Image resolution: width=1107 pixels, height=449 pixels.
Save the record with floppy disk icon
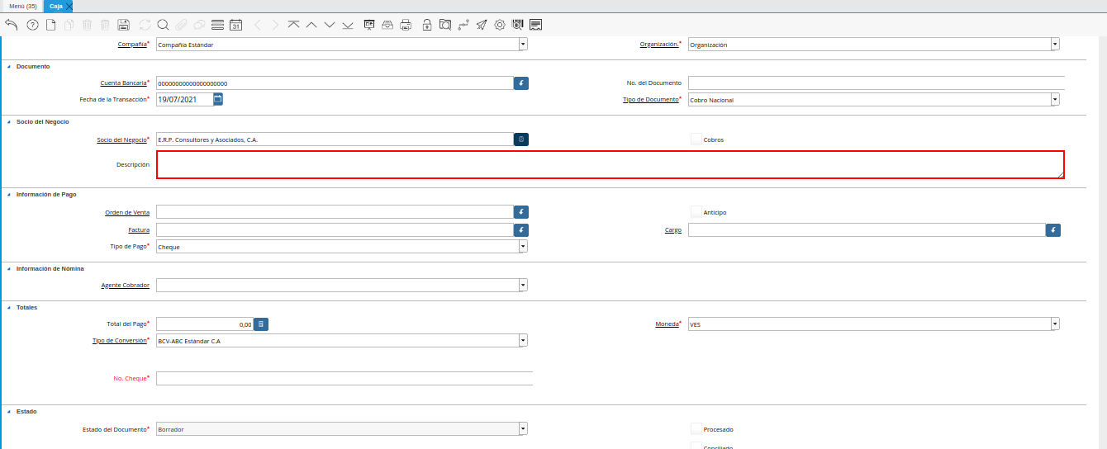tap(123, 25)
